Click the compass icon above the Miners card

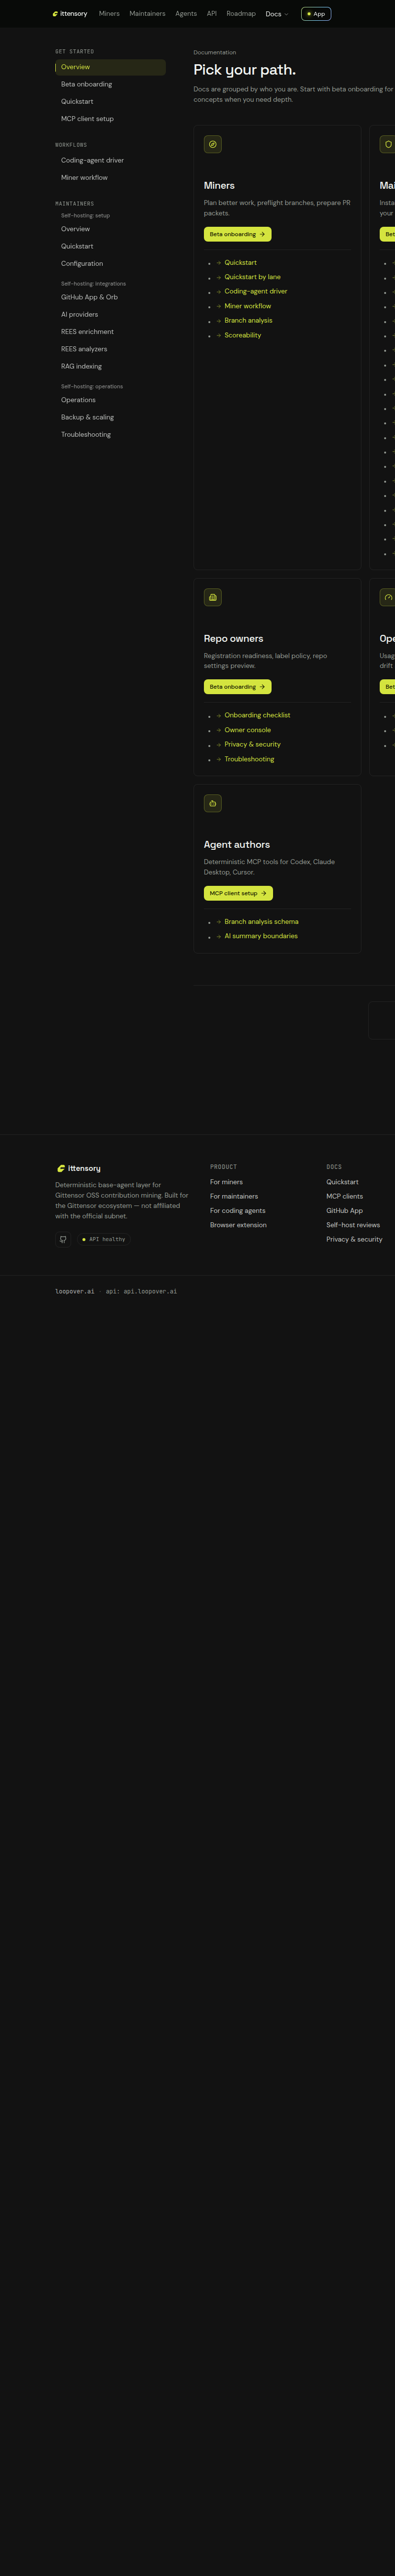tap(213, 144)
